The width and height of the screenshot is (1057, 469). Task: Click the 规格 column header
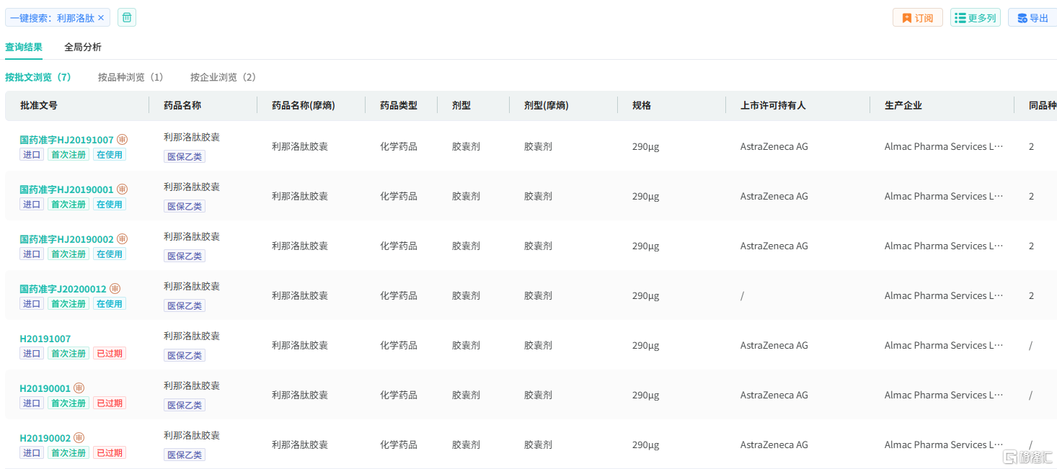tap(642, 105)
